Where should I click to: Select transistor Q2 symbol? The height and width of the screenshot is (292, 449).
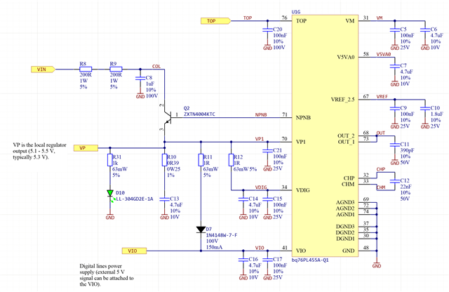[x=168, y=117]
